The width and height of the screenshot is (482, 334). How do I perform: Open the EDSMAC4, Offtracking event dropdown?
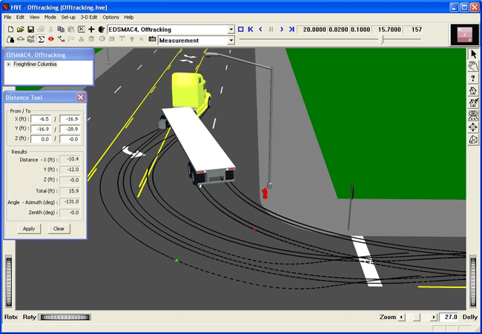[231, 29]
